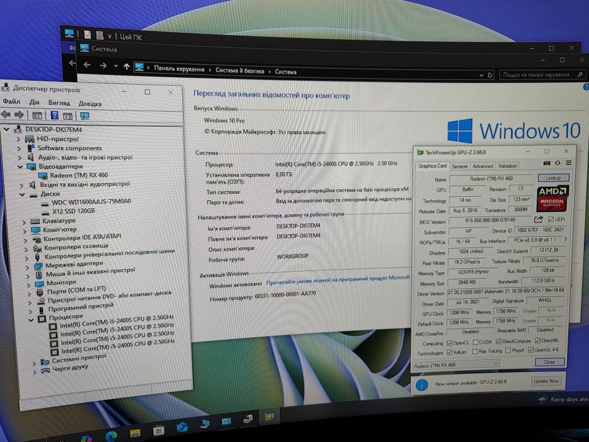Click Lookup button in GPU-Z
The image size is (589, 442).
pyautogui.click(x=553, y=178)
